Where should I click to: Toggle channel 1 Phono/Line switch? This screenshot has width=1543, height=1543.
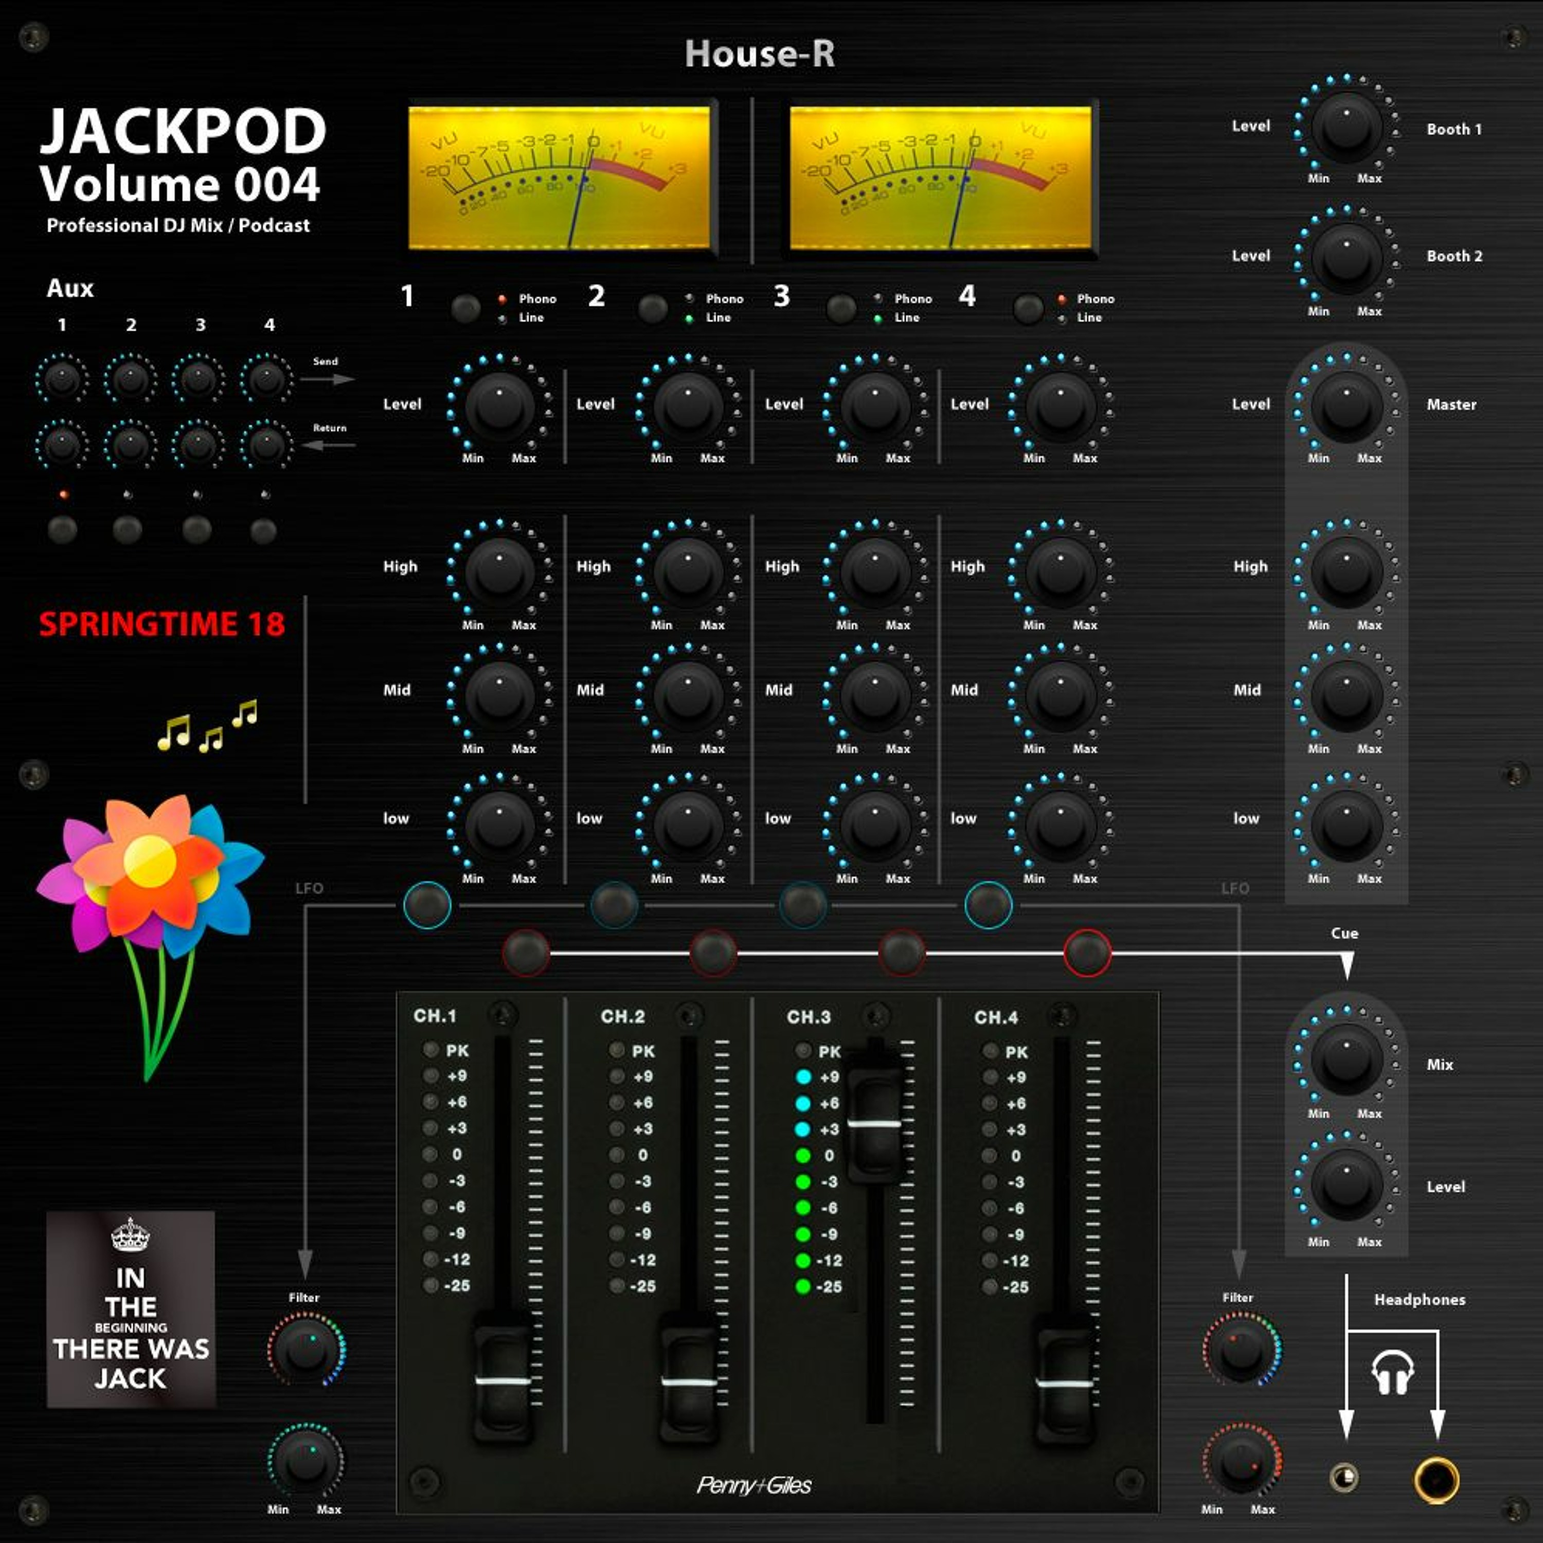pyautogui.click(x=465, y=308)
